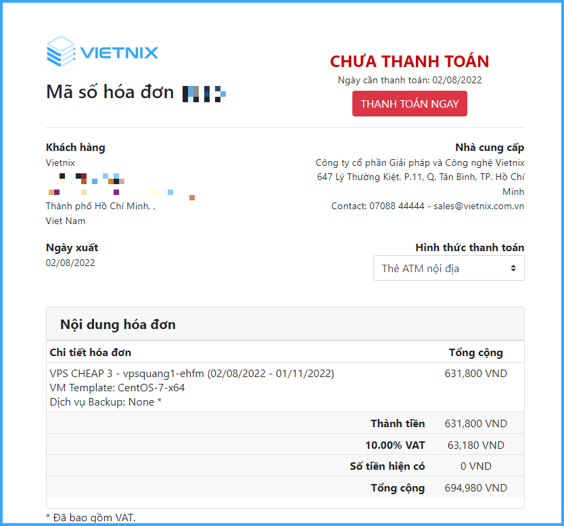This screenshot has width=564, height=526.
Task: Open the Thẻ ATM nội địa payment dropdown
Action: click(x=448, y=268)
